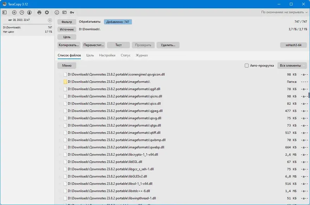
Task: Click the 3,7 ГБ / 3,7 ГБ total size
Action: pos(298,29)
